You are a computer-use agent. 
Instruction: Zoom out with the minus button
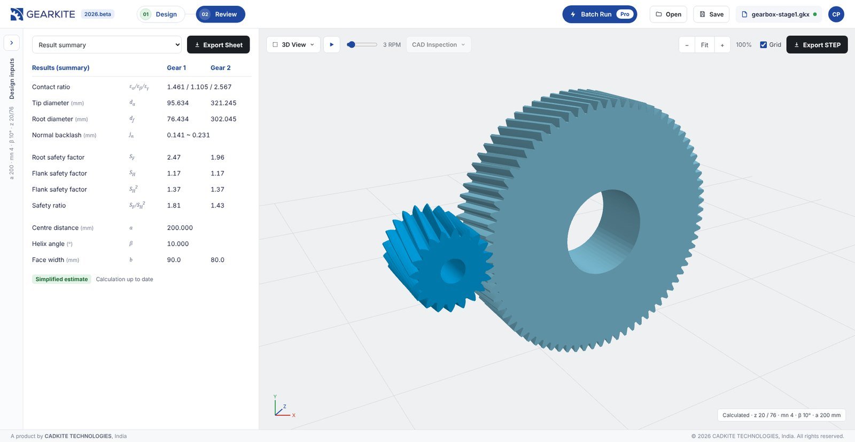pyautogui.click(x=687, y=45)
